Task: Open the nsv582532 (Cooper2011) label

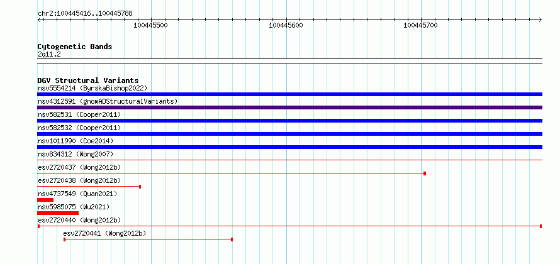Action: click(x=79, y=128)
